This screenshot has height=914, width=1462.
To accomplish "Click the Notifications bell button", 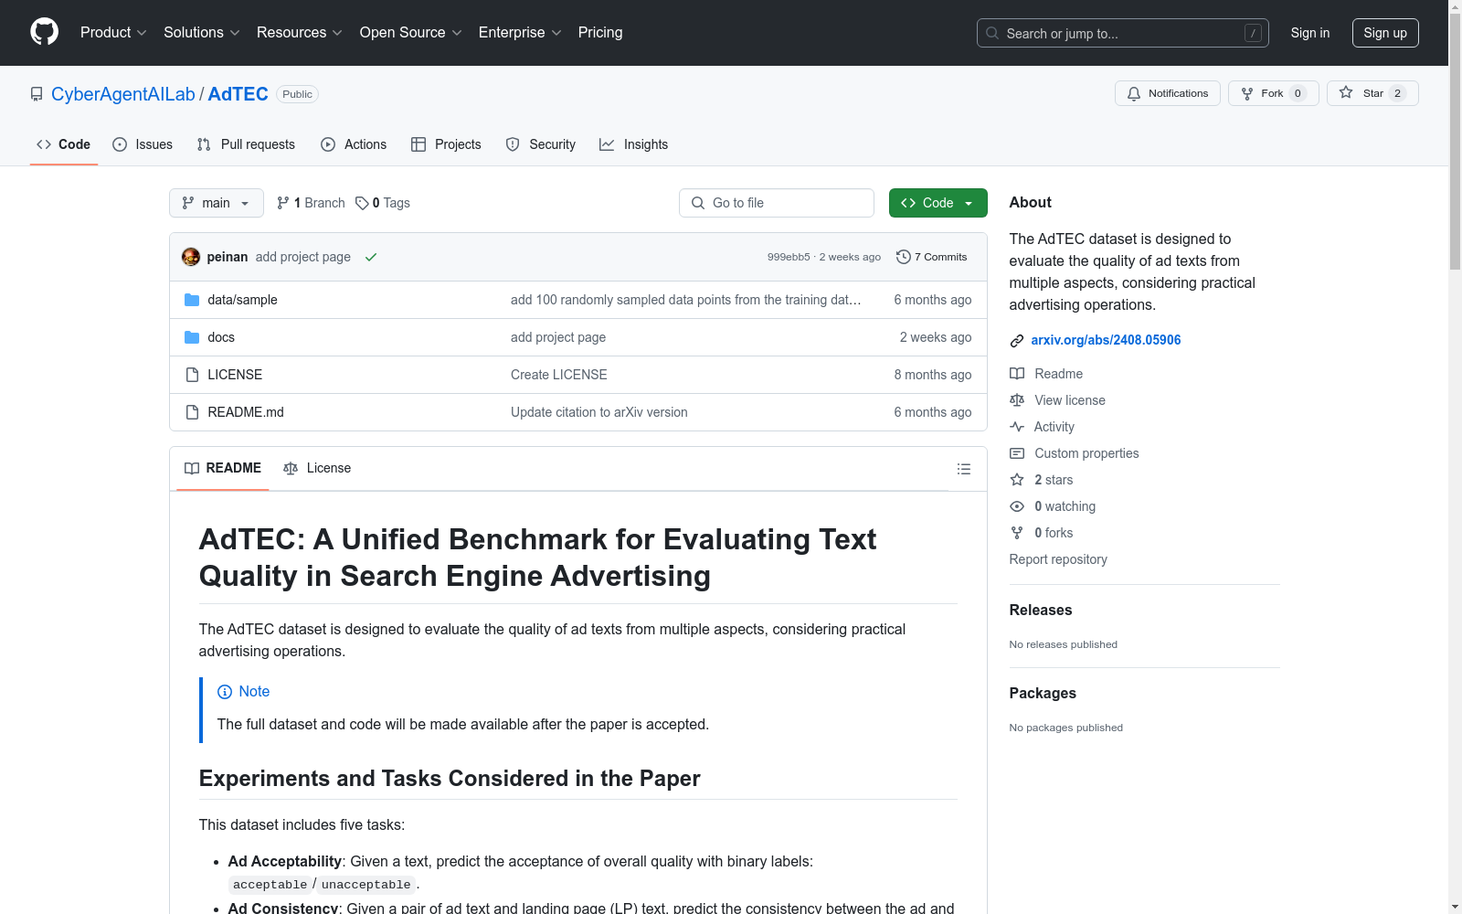I will point(1168,93).
